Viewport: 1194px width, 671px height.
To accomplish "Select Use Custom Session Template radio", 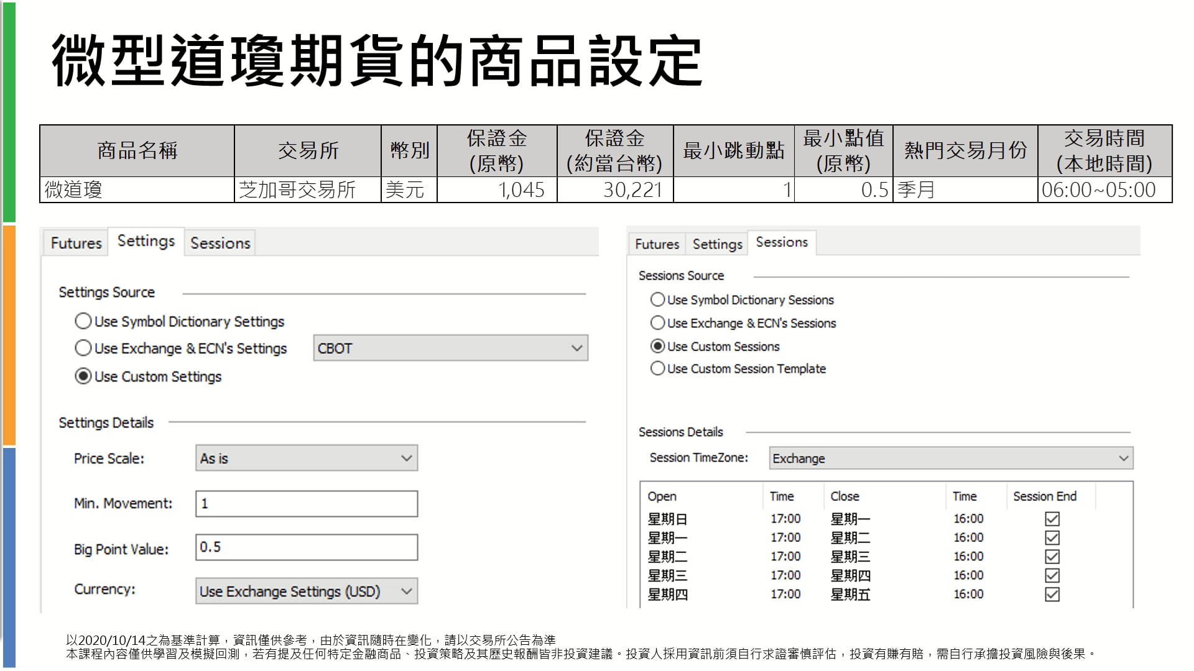I will coord(657,368).
